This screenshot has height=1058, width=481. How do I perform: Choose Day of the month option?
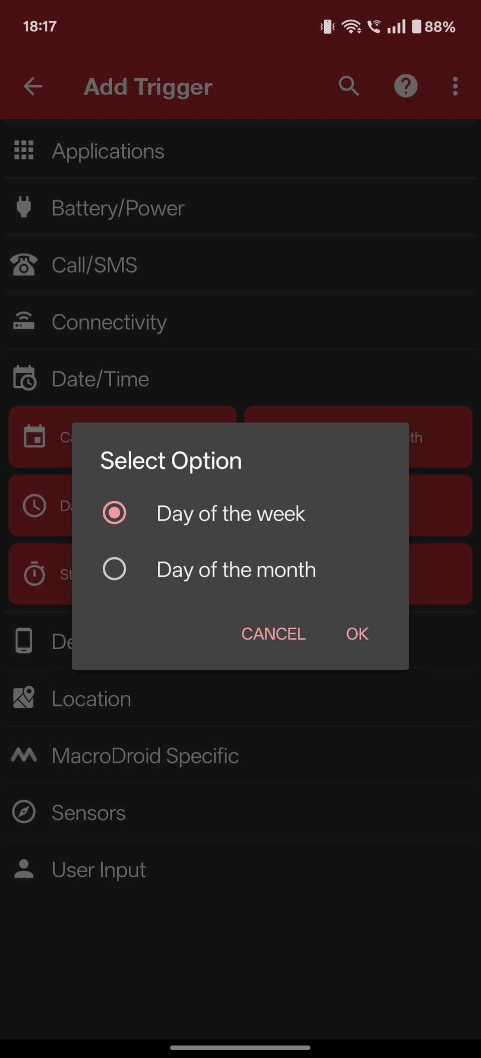coord(114,569)
